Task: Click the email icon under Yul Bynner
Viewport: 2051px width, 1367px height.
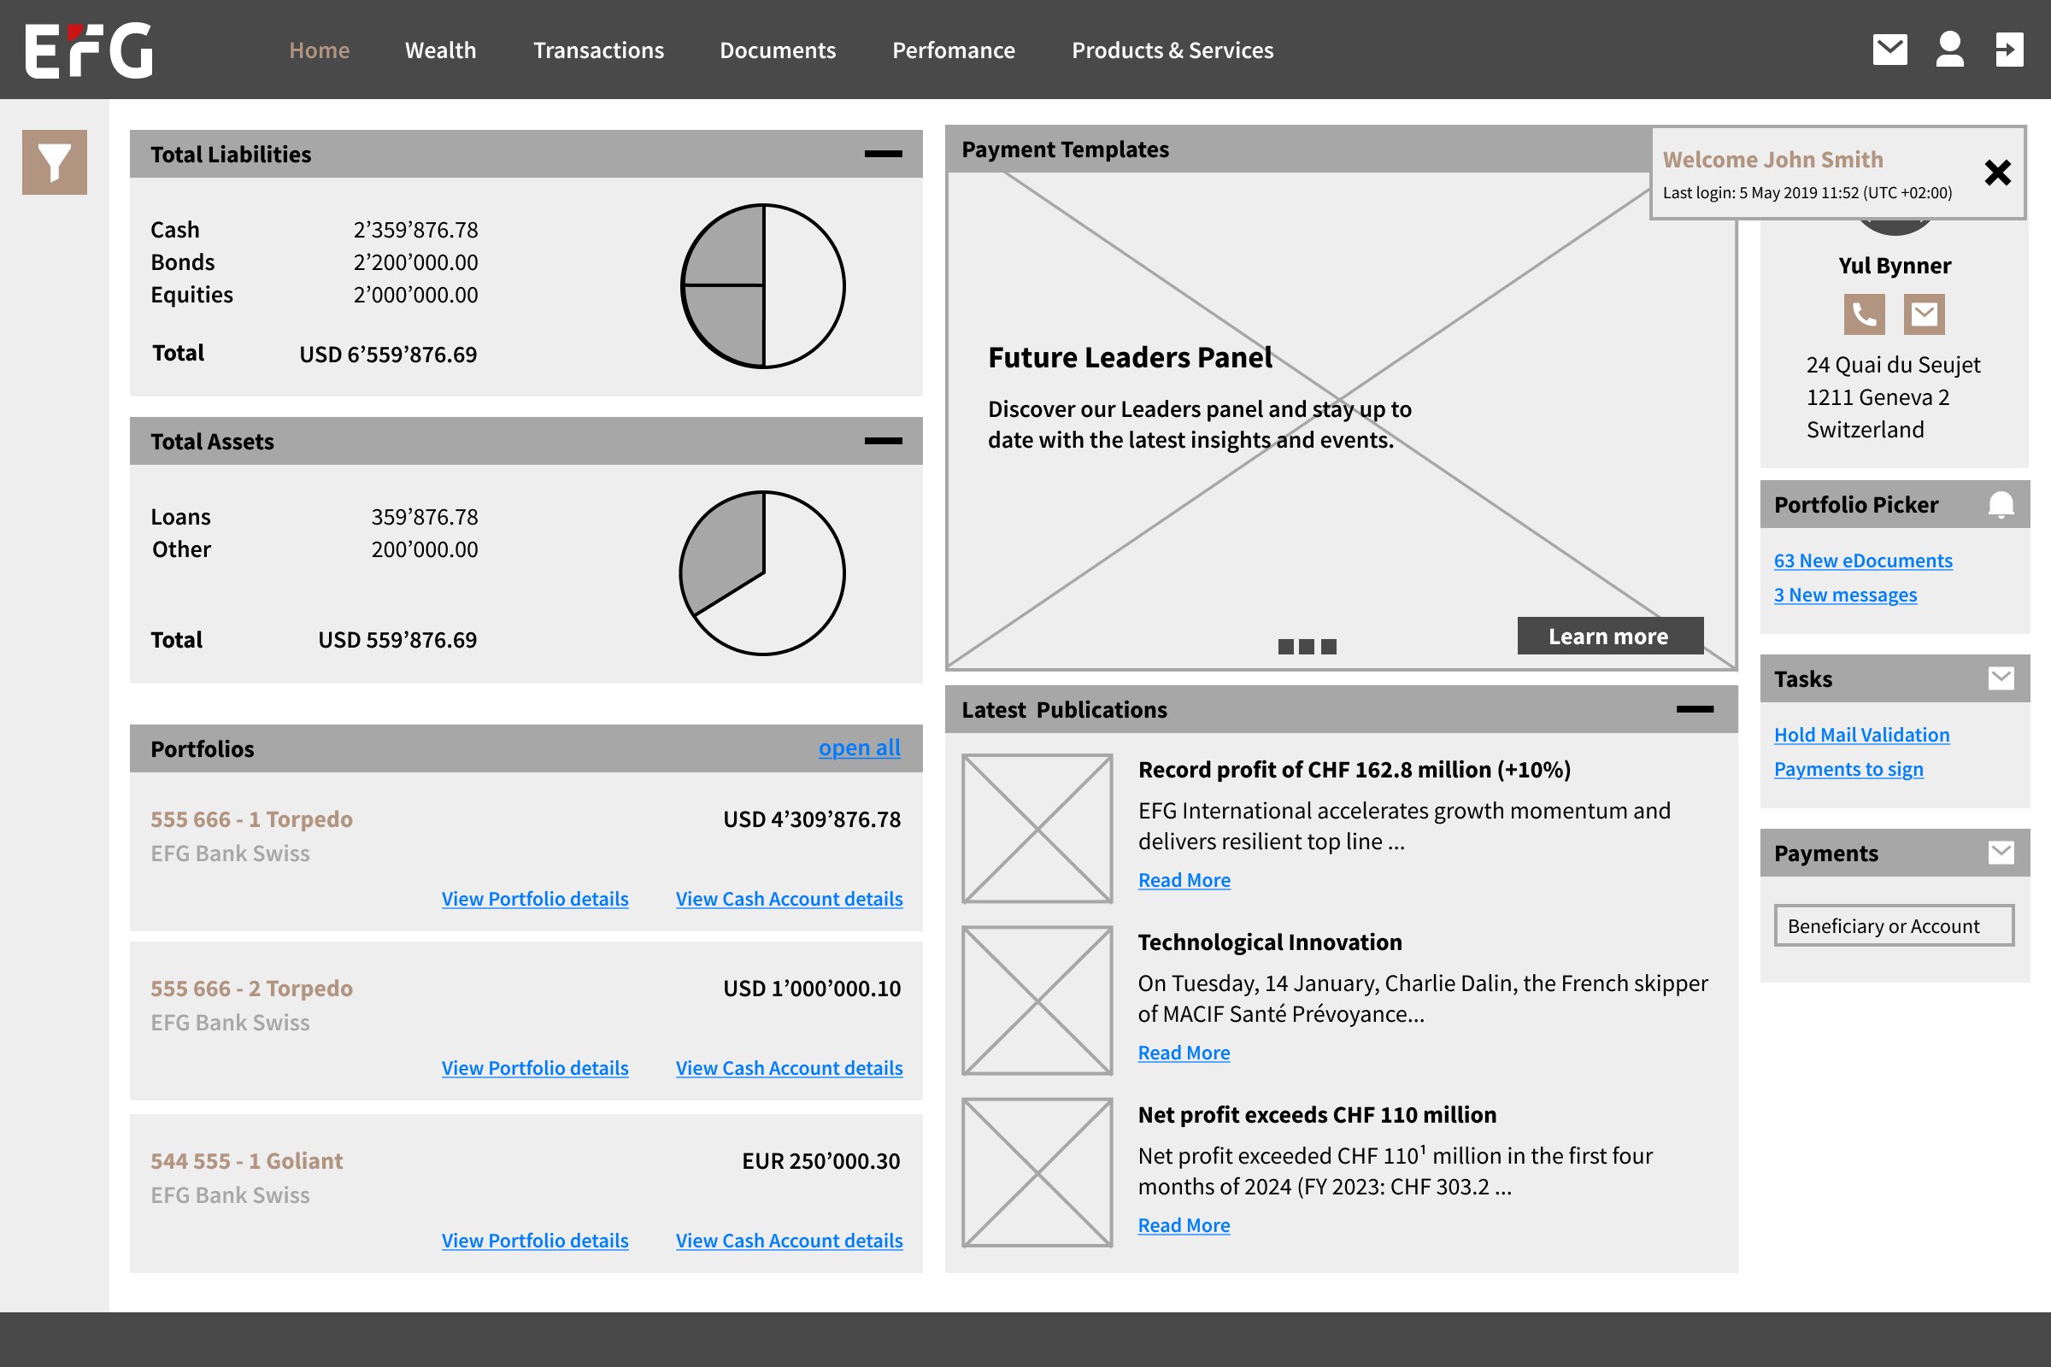Action: 1924,314
